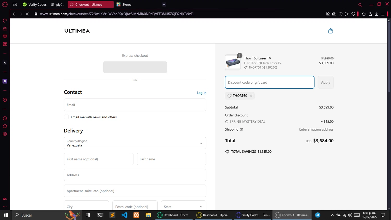Go back to the previous page
This screenshot has width=391, height=220.
[x=14, y=14]
